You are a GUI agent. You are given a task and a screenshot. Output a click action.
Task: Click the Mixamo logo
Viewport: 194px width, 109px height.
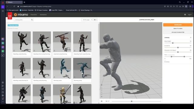pyautogui.click(x=21, y=15)
